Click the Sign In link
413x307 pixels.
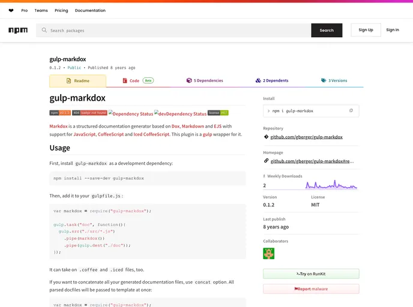tap(393, 30)
